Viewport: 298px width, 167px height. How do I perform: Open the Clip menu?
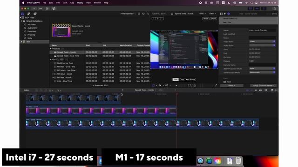point(72,3)
